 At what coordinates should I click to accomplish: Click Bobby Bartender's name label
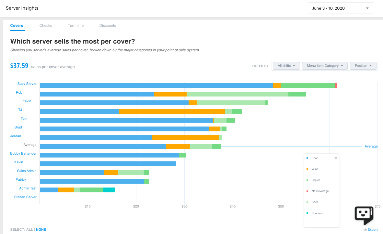[23, 153]
